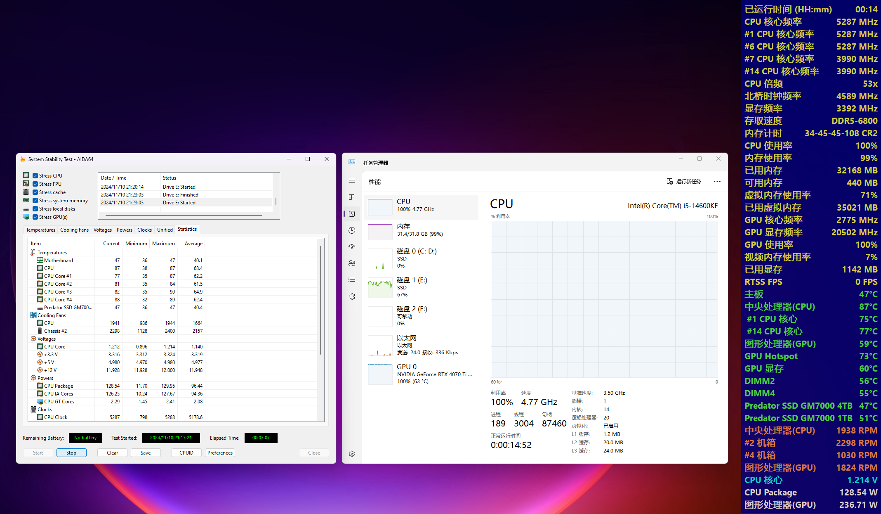Click the Clear button in AIDA64
The image size is (881, 514).
113,453
